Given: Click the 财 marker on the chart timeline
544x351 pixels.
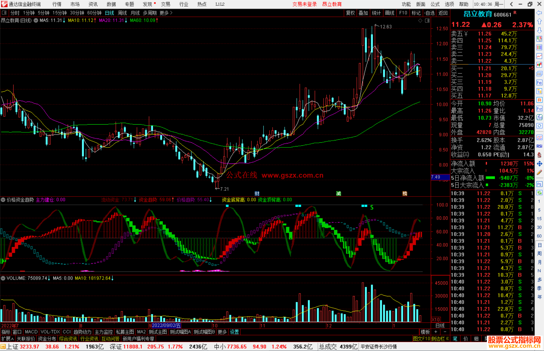Looking at the screenshot, I should [x=257, y=193].
